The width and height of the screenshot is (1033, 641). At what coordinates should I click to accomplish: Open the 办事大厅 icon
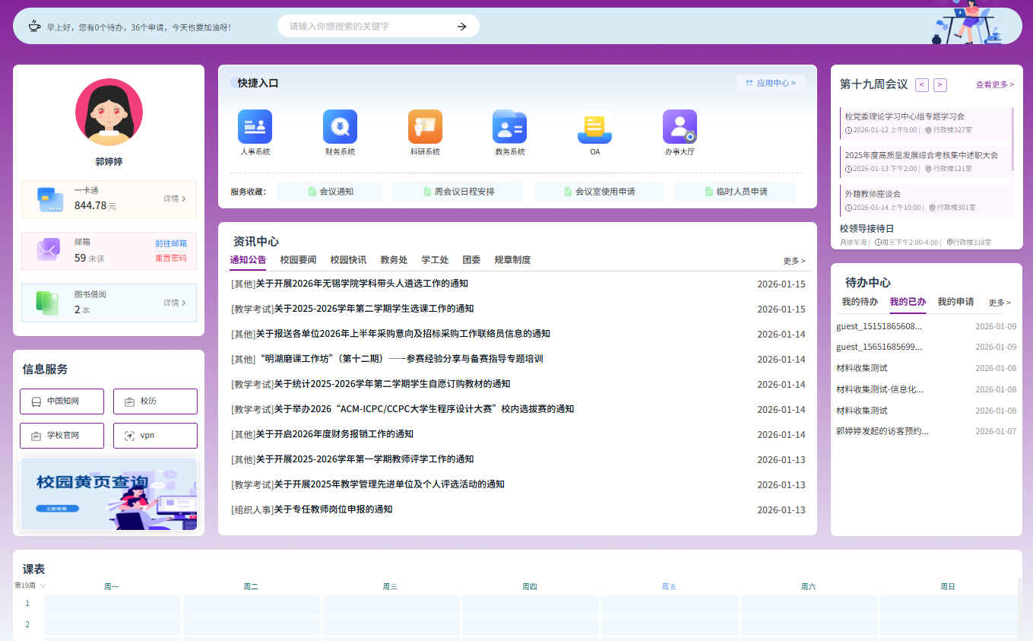(x=680, y=127)
